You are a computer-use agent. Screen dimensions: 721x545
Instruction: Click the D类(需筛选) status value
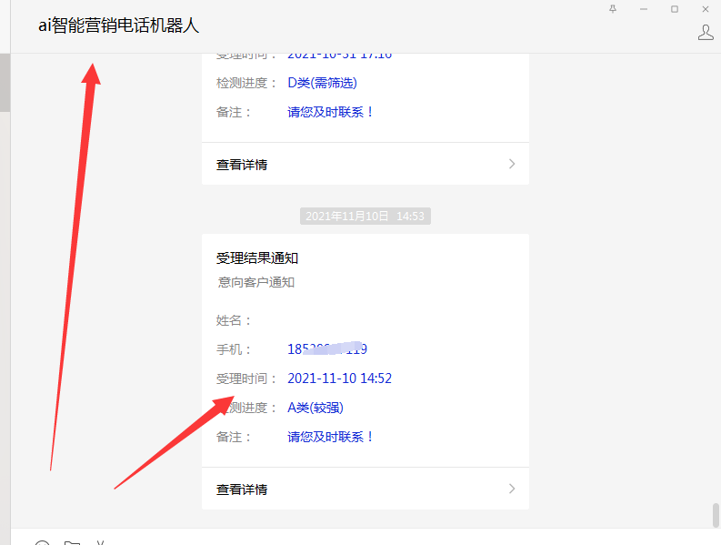pyautogui.click(x=322, y=83)
